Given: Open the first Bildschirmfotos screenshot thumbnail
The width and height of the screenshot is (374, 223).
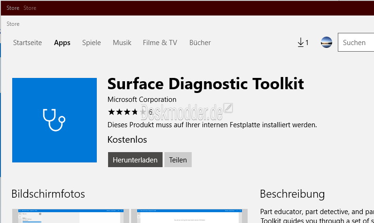Looking at the screenshot, I should point(70,216).
